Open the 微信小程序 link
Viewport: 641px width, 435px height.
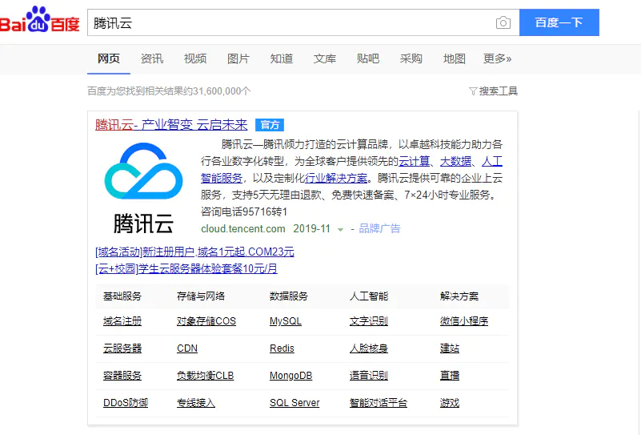coord(464,321)
